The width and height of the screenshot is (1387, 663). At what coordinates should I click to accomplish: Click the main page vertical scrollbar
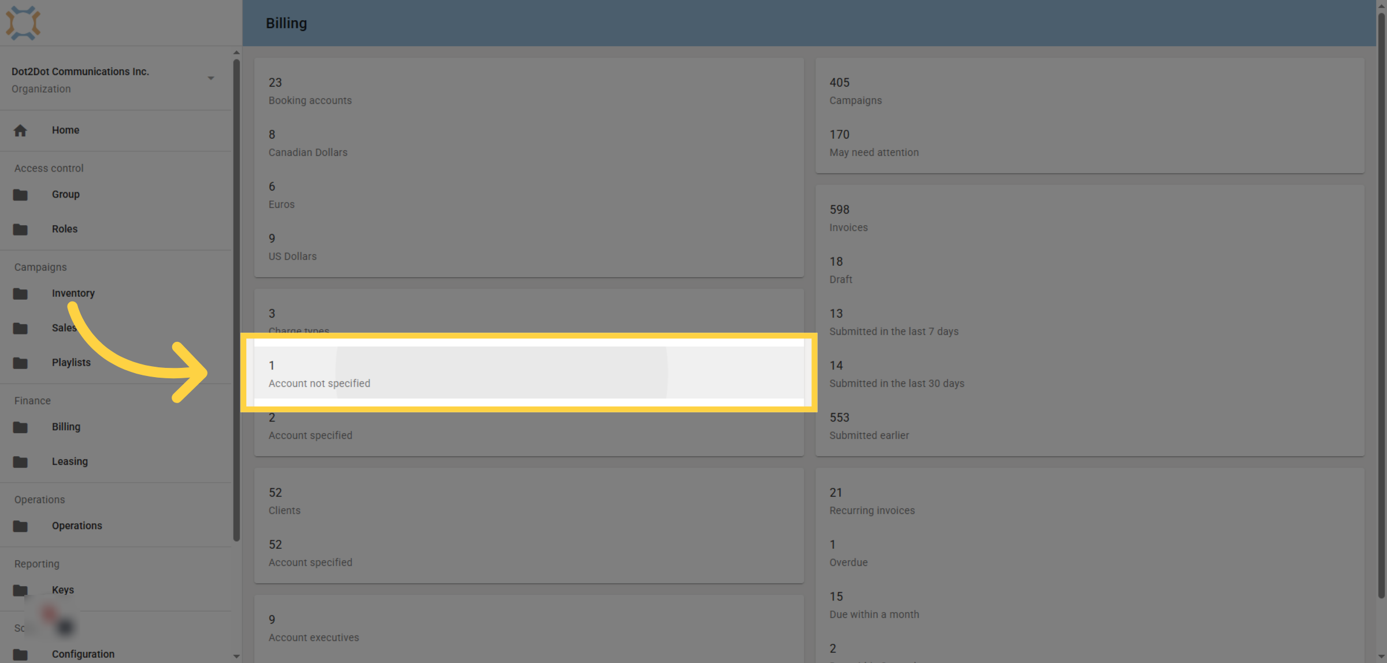point(1381,306)
